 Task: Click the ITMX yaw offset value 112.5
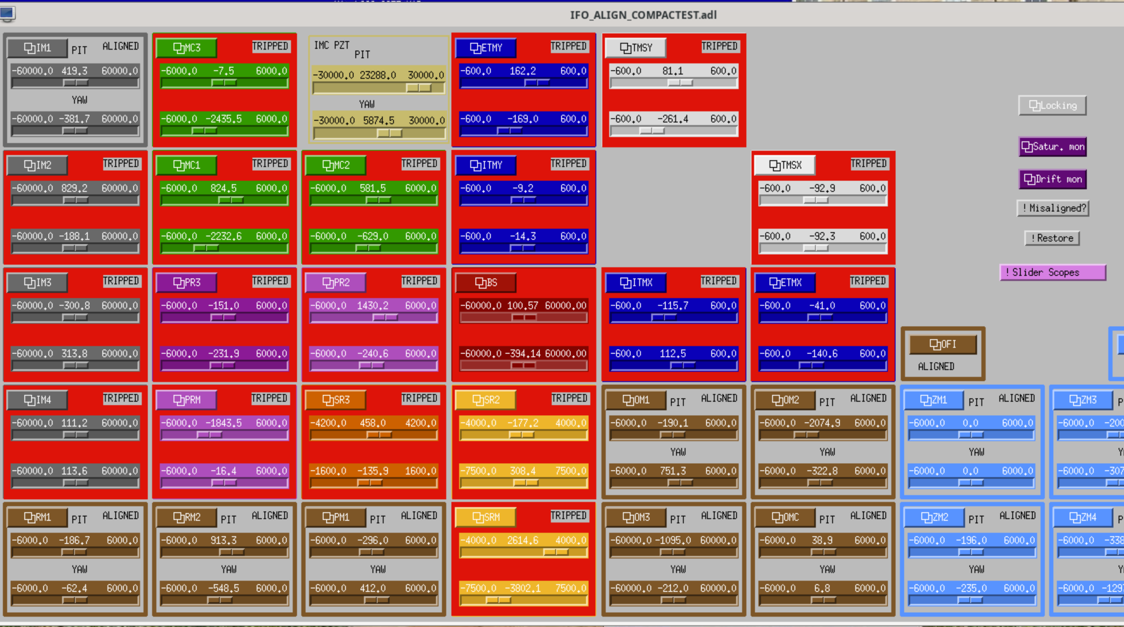pyautogui.click(x=673, y=353)
